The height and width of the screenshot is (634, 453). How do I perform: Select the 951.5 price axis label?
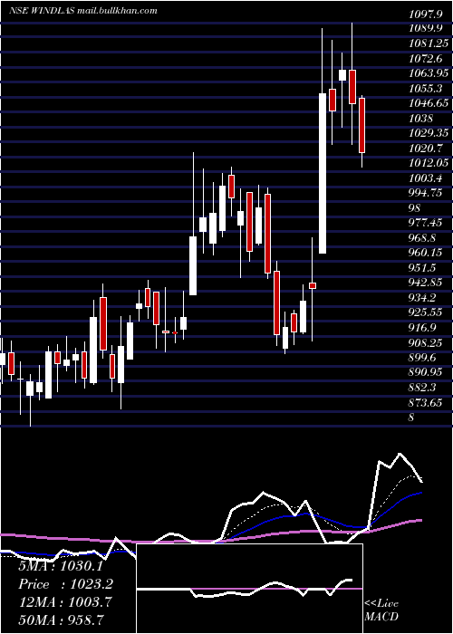[x=422, y=268]
